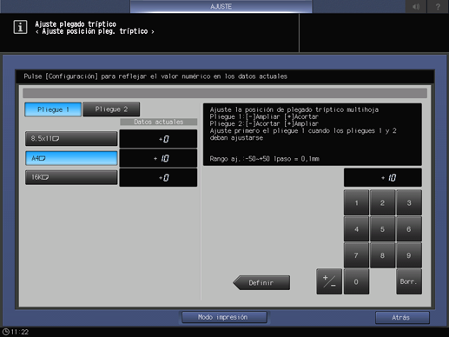The width and height of the screenshot is (449, 337).
Task: Click the speaker sound icon
Action: coord(416,6)
